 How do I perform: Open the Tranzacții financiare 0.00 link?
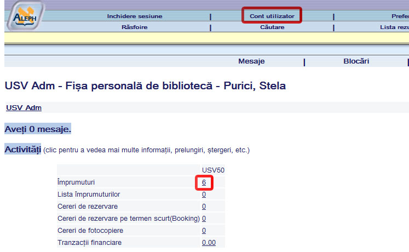point(208,242)
